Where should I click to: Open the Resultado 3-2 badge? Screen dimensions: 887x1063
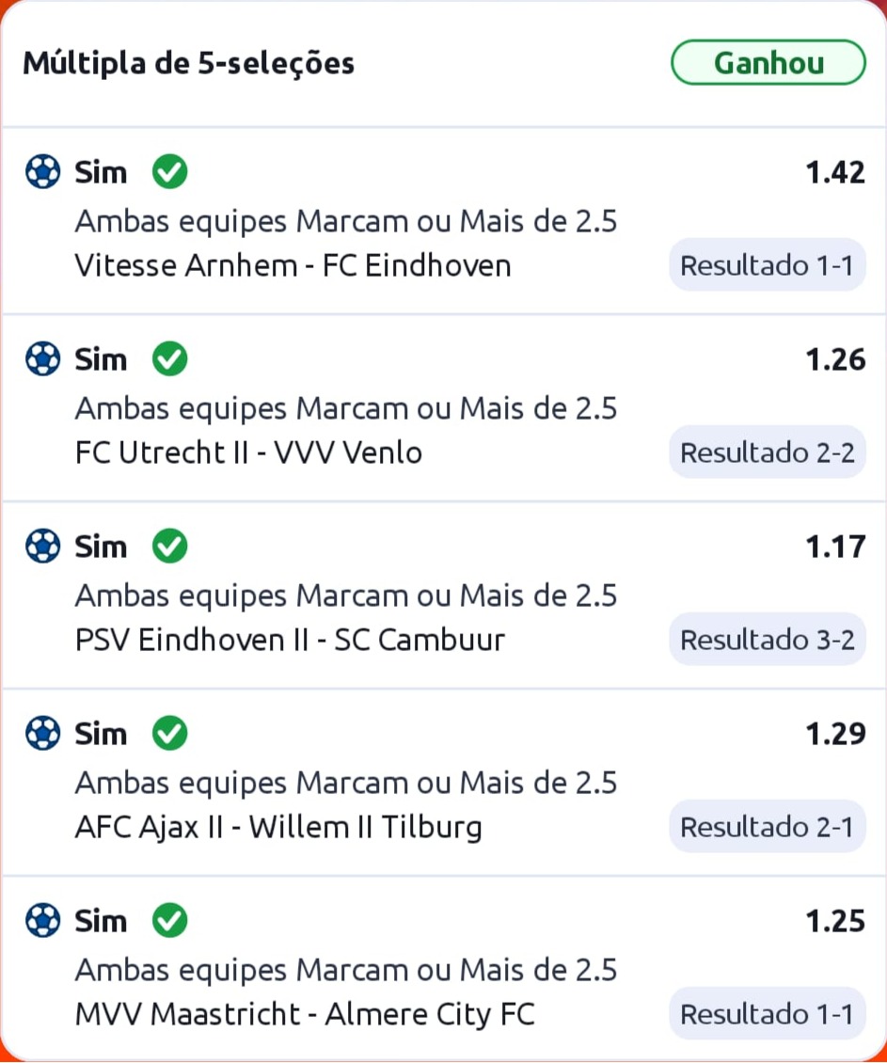coord(767,640)
